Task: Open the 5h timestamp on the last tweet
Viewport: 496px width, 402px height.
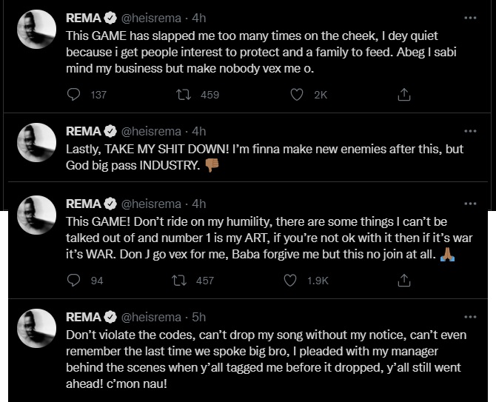Action: [198, 317]
